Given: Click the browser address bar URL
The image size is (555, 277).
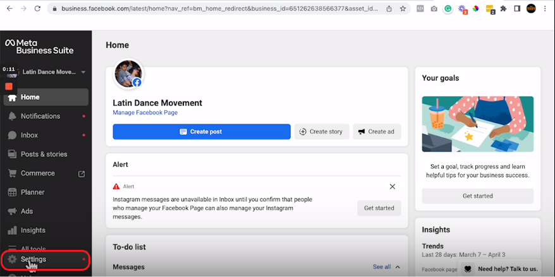Looking at the screenshot, I should click(x=219, y=8).
